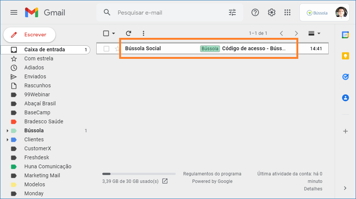This screenshot has height=199, width=356.
Task: Expand the Bússola label tree
Action: click(7, 131)
